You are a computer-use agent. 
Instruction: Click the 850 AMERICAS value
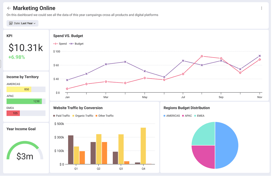click(x=27, y=90)
